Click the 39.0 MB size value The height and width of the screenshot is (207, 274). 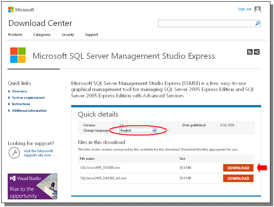(x=185, y=178)
